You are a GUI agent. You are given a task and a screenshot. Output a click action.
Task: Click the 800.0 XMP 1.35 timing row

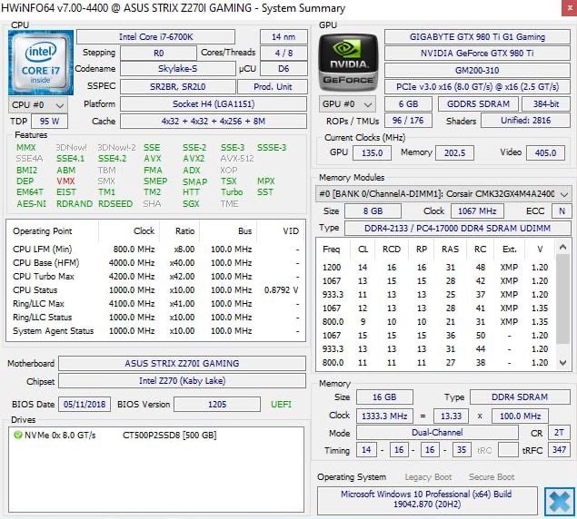[x=436, y=321]
